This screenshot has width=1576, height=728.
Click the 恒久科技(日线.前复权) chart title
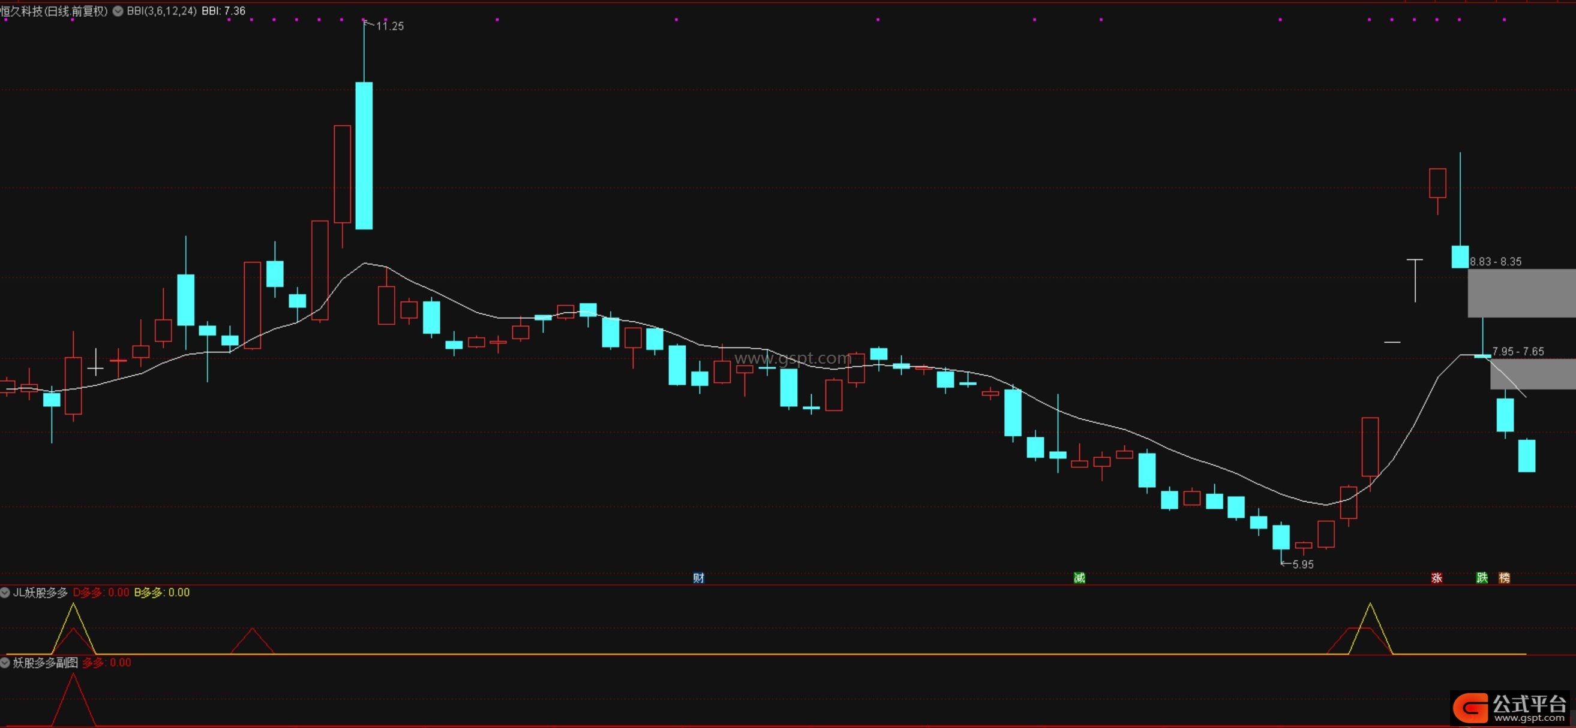click(54, 11)
